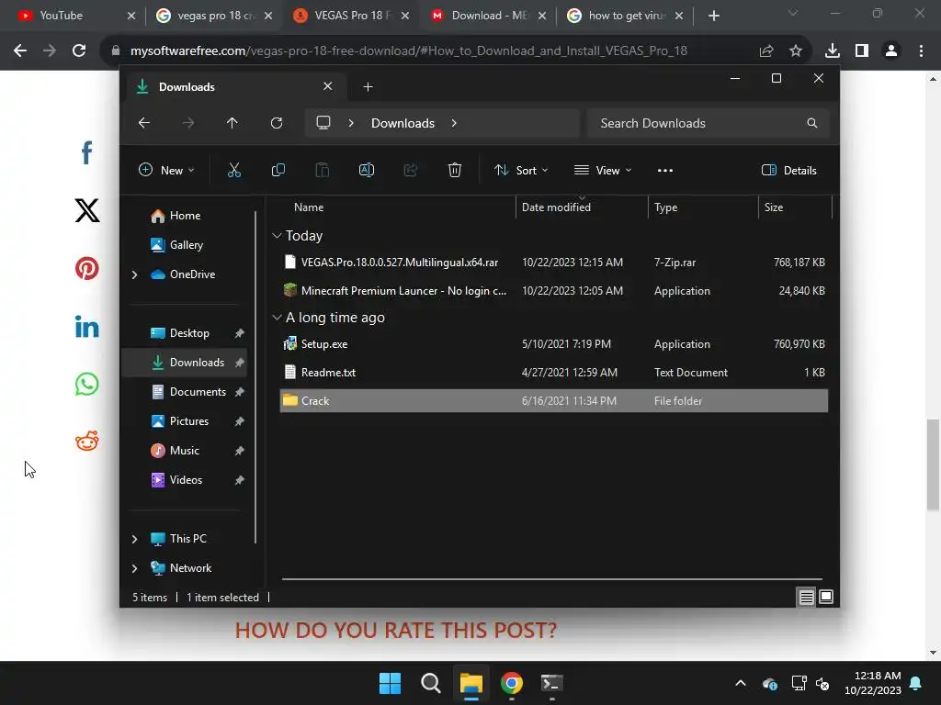
Task: Close the Downloads Explorer tab
Action: (x=328, y=86)
